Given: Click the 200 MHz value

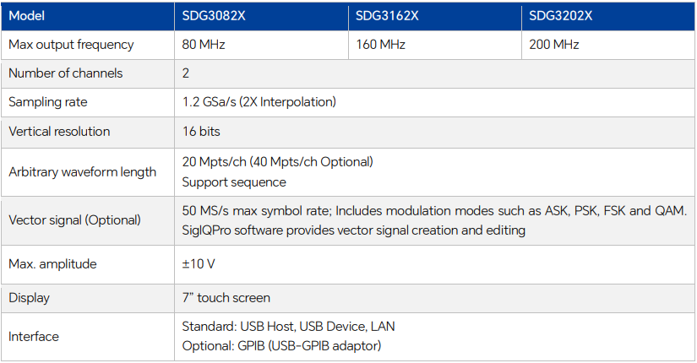Looking at the screenshot, I should coord(555,44).
